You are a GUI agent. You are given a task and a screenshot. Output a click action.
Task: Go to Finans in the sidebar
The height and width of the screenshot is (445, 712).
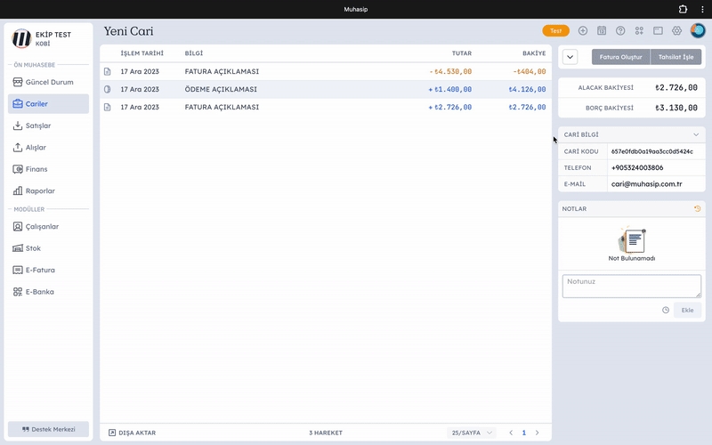coord(36,169)
